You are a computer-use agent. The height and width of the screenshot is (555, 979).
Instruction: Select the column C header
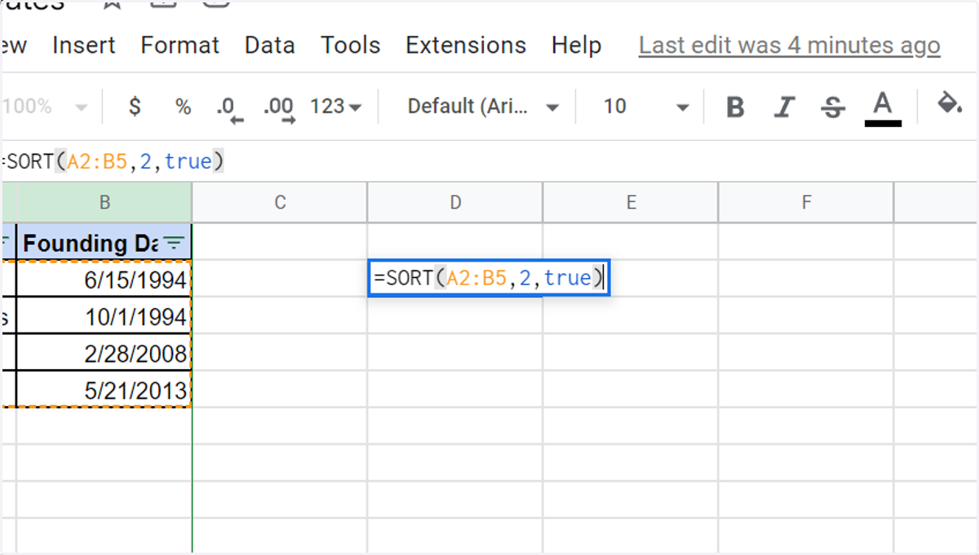point(280,202)
